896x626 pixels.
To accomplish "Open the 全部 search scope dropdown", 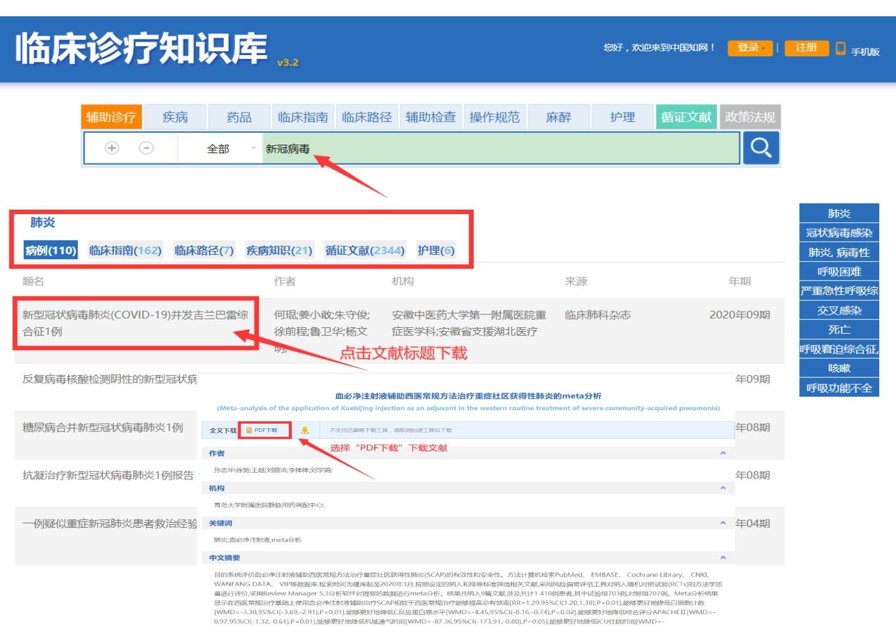I will 219,148.
